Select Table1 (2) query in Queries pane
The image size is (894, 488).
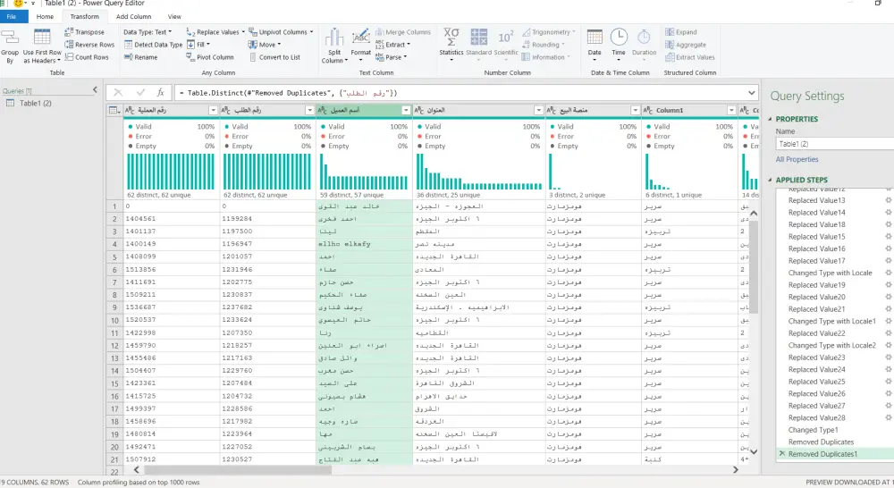coord(36,103)
